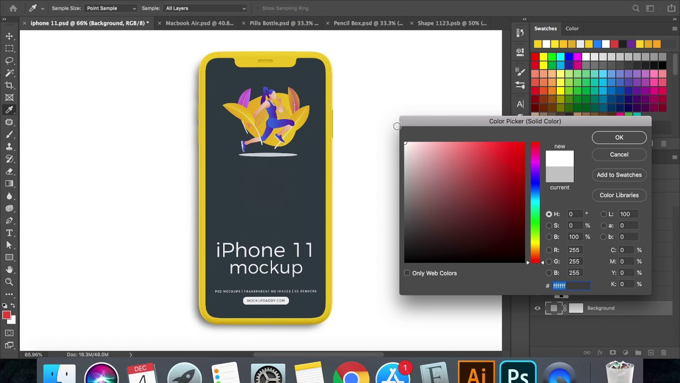Open the History panel icon
The width and height of the screenshot is (680, 383).
pos(520,33)
